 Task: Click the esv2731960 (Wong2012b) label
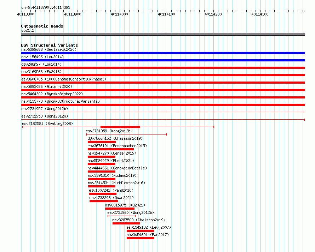pyautogui.click(x=131, y=212)
